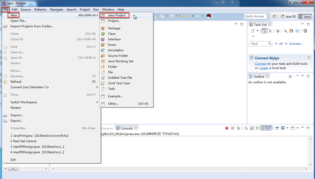
Task: Click the create local task link
Action: pos(263,68)
